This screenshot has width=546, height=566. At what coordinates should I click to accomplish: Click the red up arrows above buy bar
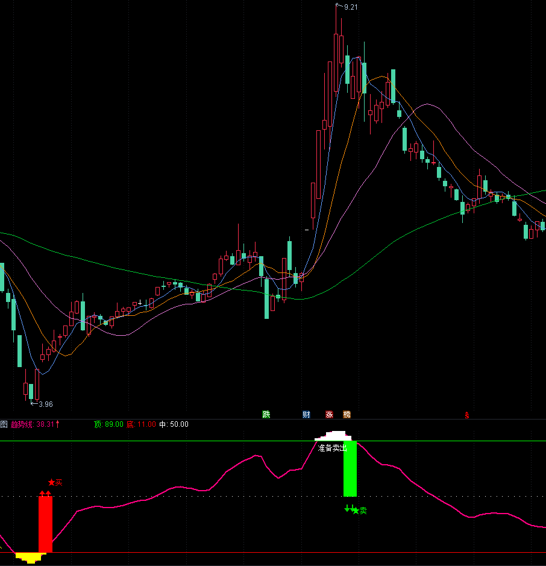coord(45,494)
